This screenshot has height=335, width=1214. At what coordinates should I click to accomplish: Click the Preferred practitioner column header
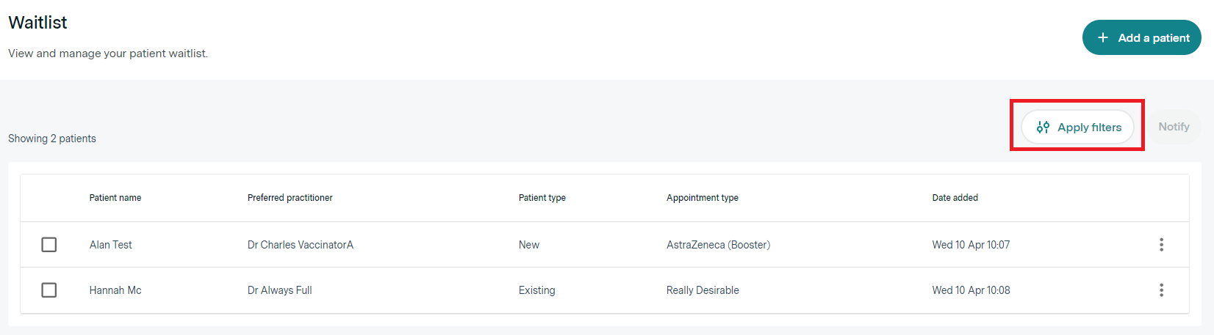pos(290,198)
